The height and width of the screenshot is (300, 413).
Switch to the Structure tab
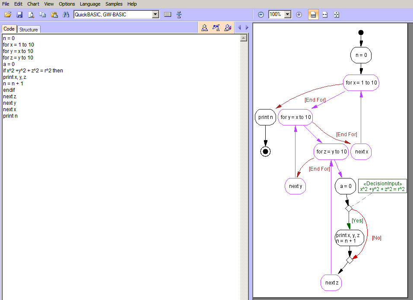pos(29,29)
